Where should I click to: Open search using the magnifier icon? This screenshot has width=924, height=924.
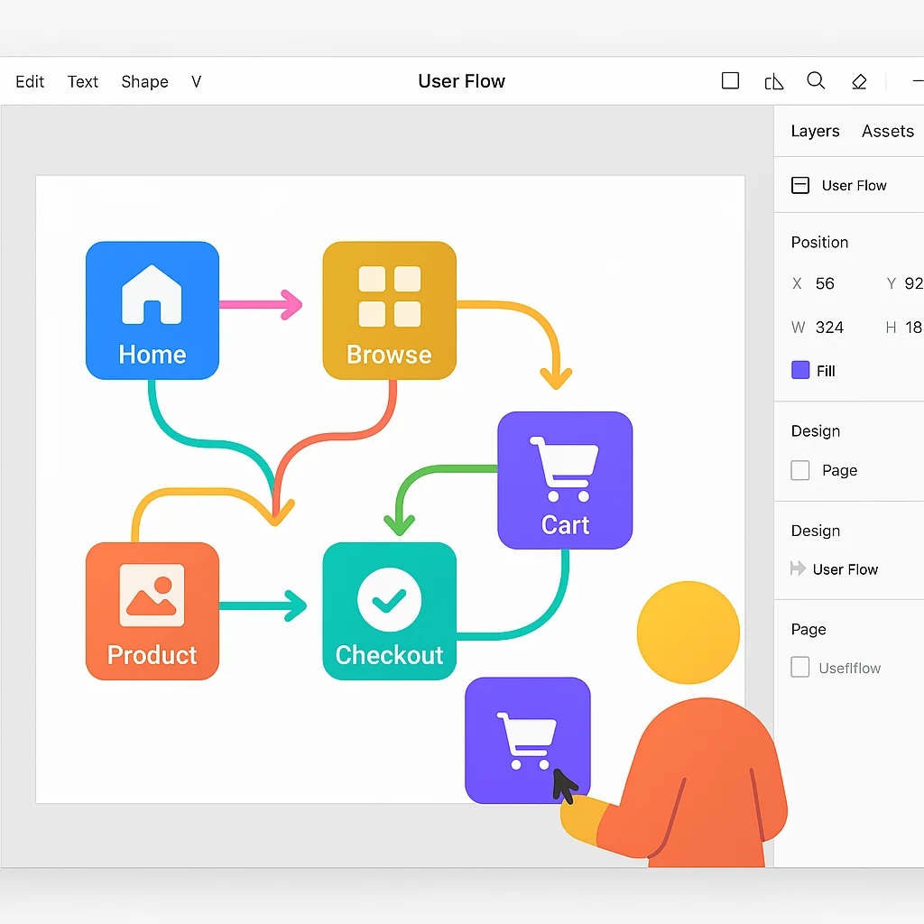[816, 80]
